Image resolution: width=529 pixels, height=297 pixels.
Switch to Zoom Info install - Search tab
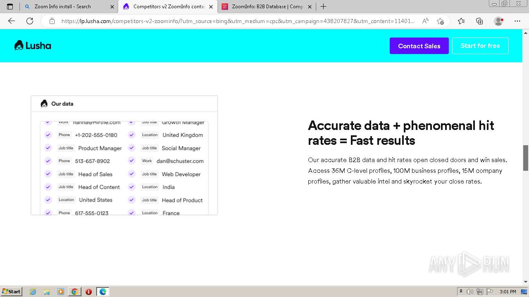click(x=69, y=7)
